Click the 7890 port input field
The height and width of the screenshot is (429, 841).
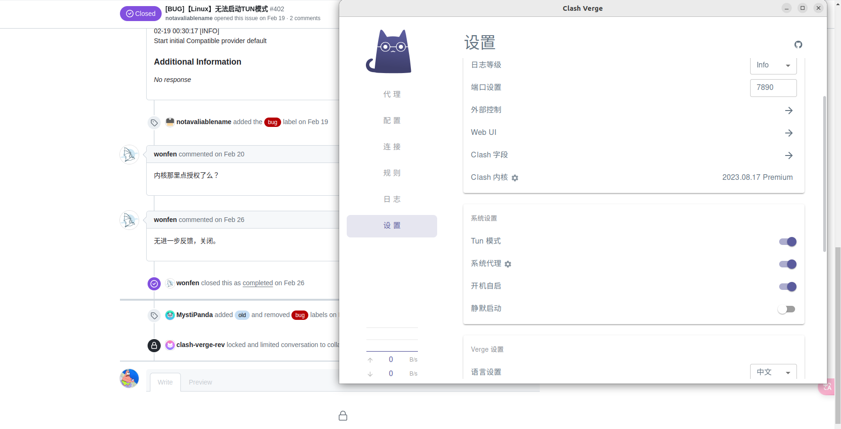click(x=774, y=88)
